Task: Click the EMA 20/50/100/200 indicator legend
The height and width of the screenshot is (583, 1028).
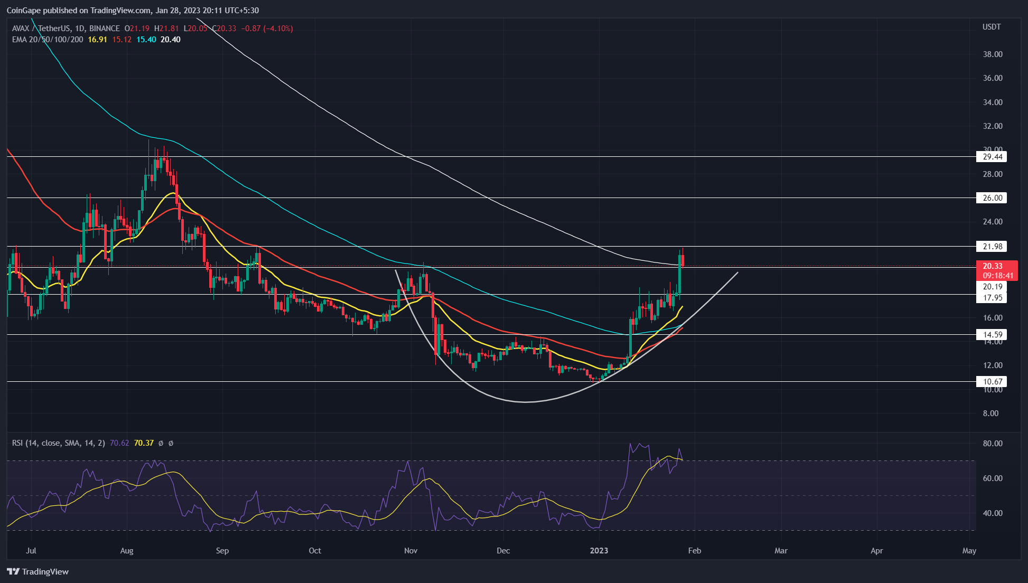Action: tap(48, 40)
